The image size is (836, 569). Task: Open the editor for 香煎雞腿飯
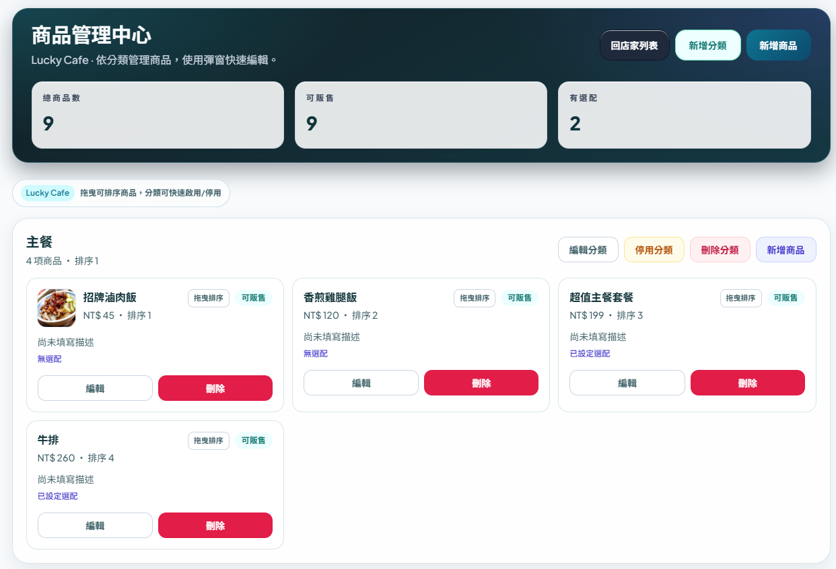click(x=361, y=383)
